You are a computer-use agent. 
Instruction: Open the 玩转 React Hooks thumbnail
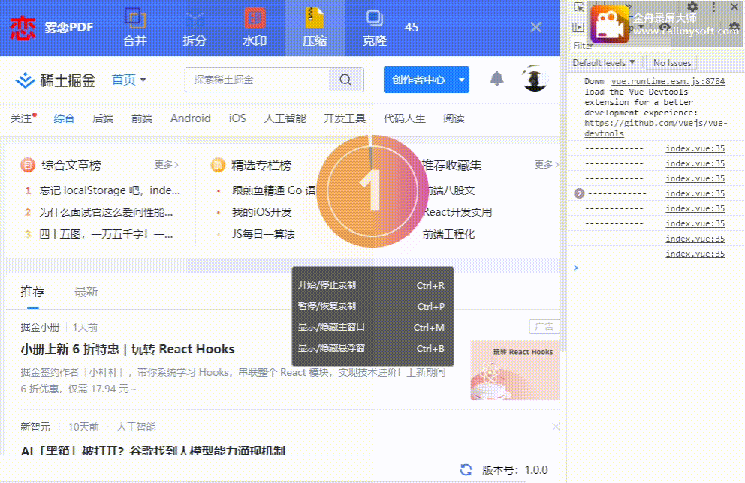515,370
